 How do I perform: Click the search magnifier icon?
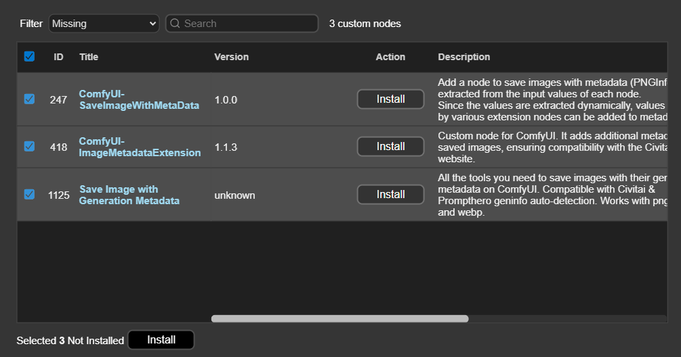175,24
